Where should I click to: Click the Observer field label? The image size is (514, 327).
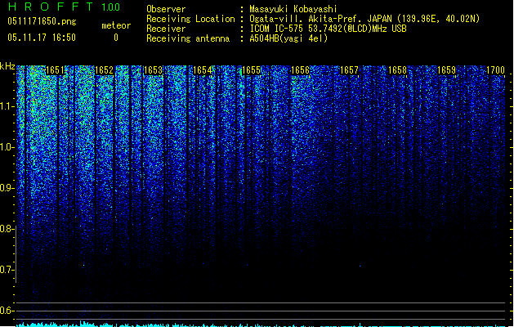tap(166, 9)
